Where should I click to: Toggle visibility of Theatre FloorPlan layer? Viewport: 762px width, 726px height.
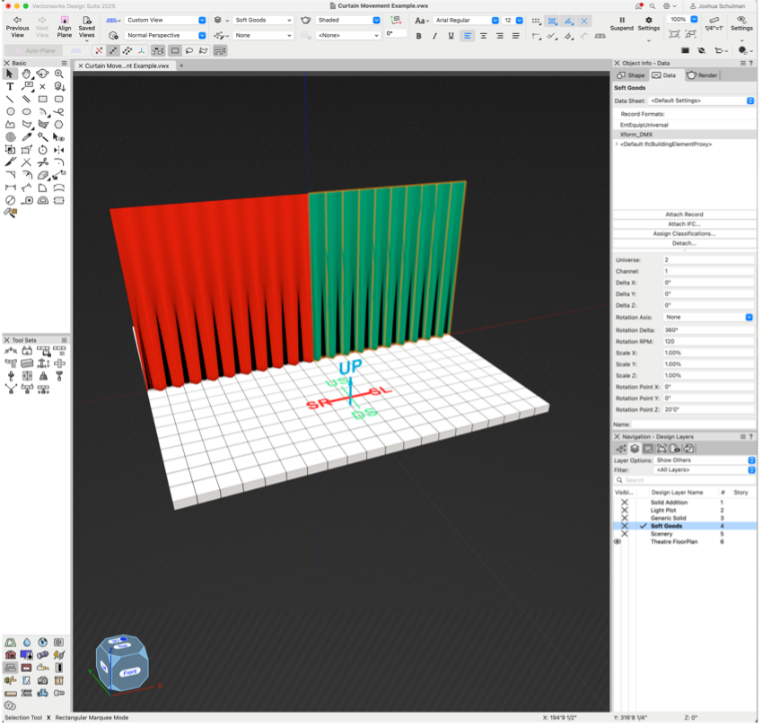[617, 542]
